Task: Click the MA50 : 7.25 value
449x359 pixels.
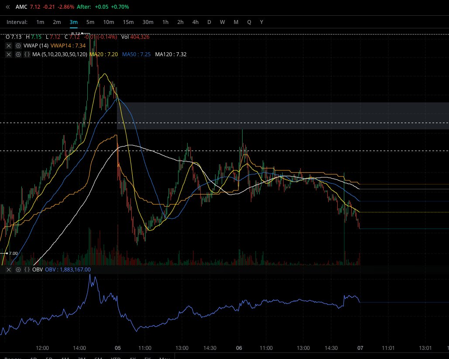Action: point(136,54)
